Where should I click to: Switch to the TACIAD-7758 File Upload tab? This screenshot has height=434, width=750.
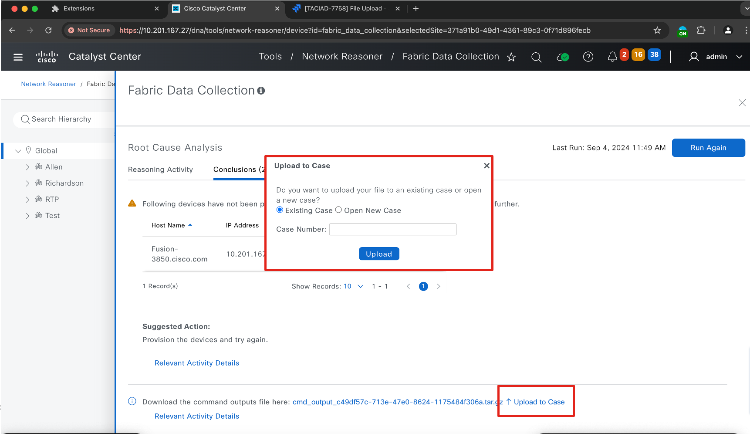coord(345,9)
